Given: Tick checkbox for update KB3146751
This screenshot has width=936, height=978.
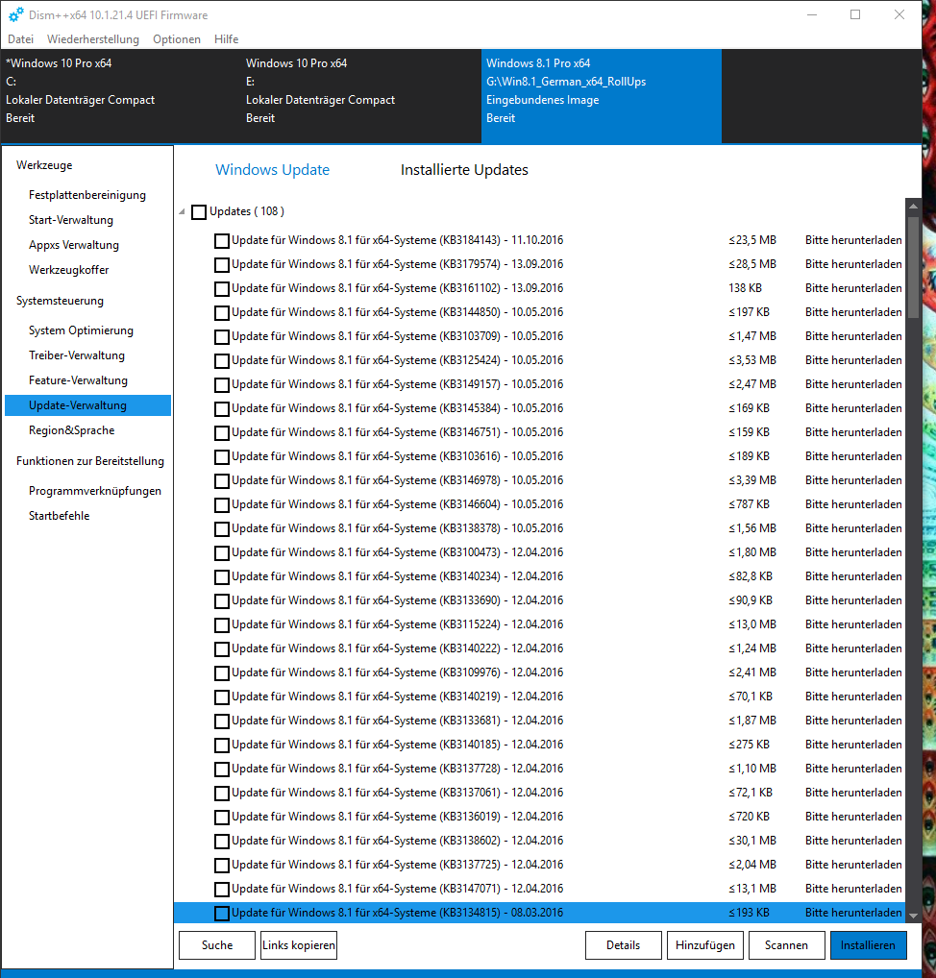Looking at the screenshot, I should tap(222, 433).
